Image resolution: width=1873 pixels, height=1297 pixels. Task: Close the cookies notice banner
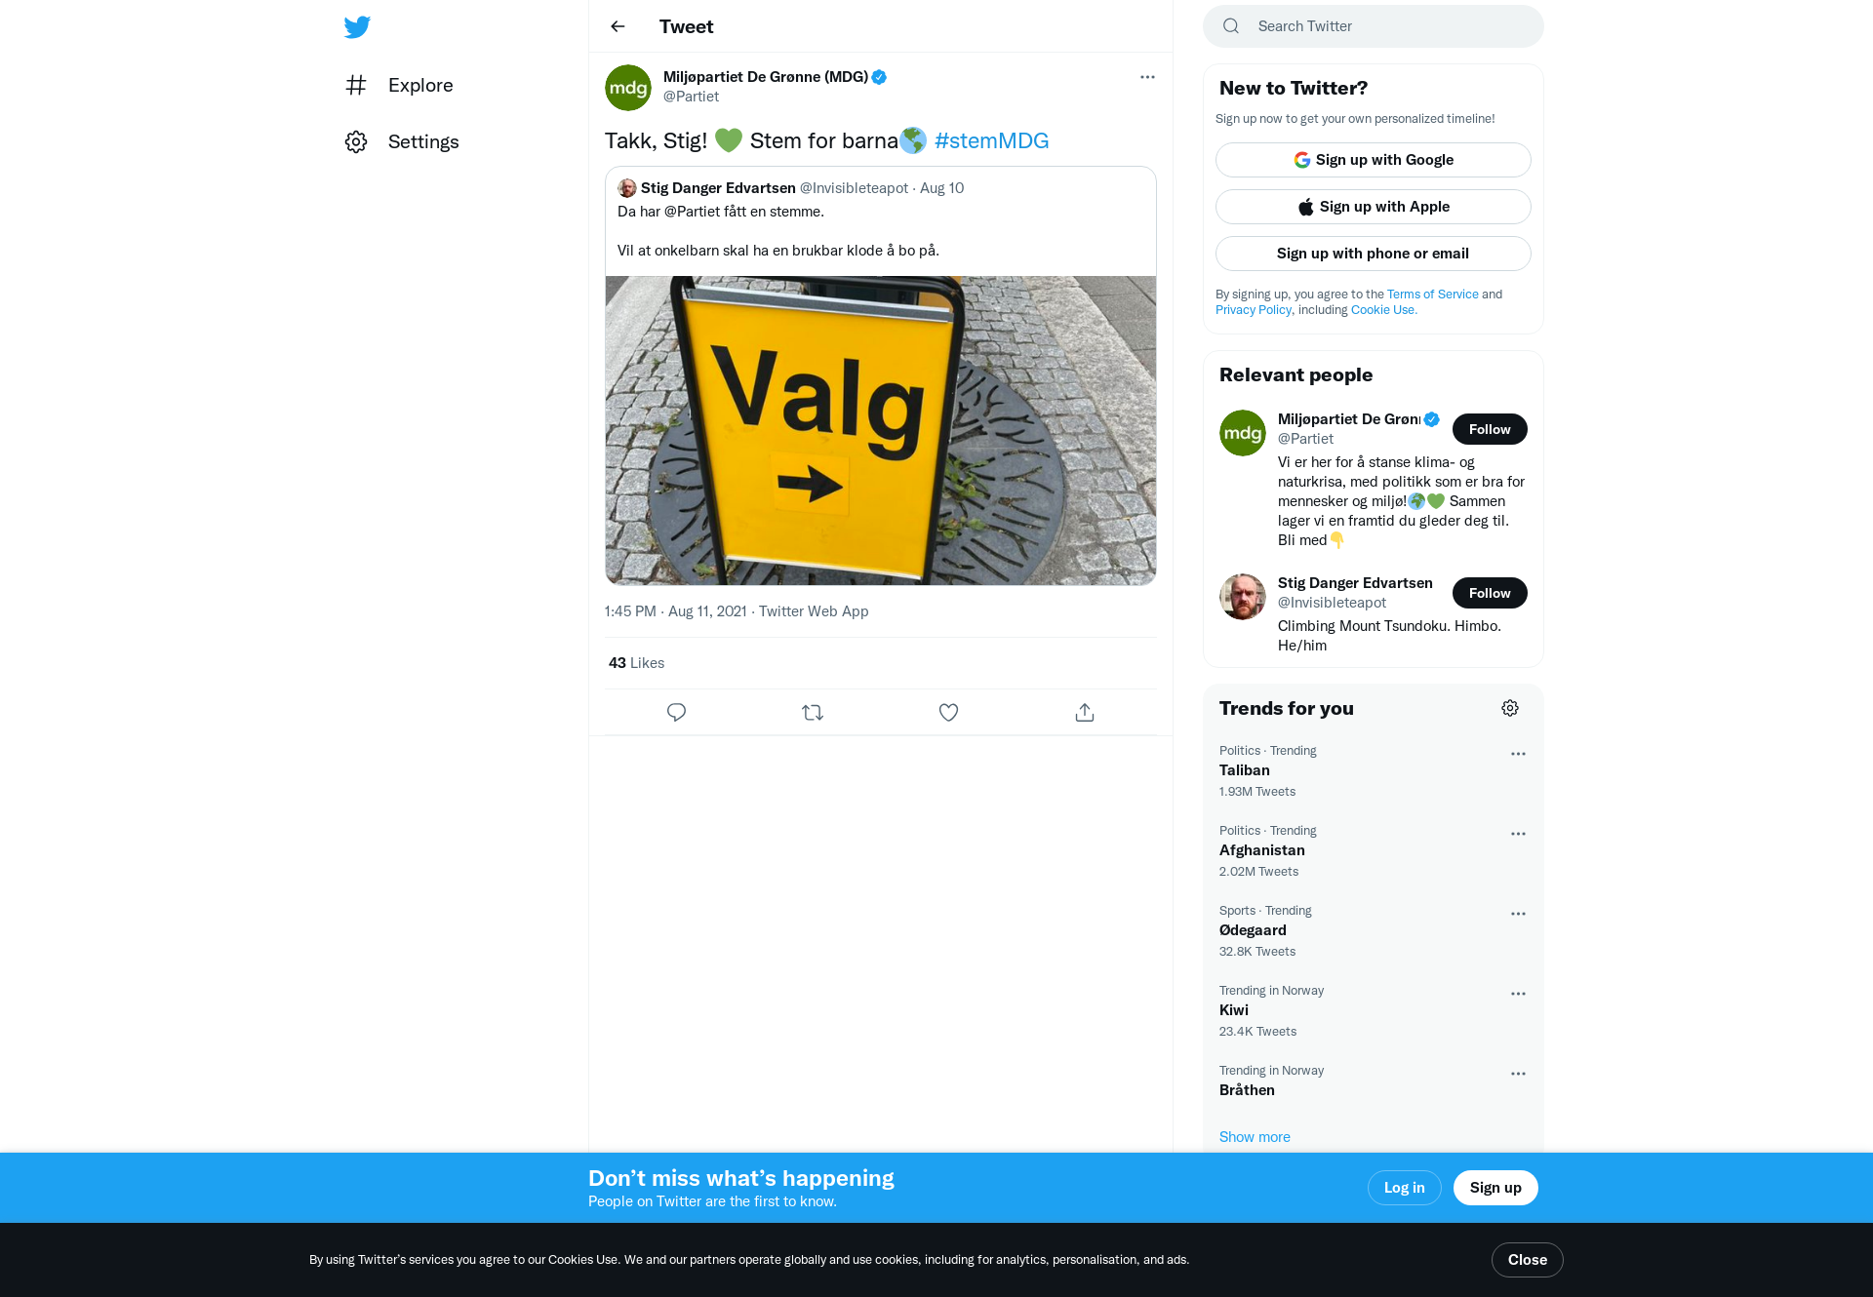(1528, 1260)
